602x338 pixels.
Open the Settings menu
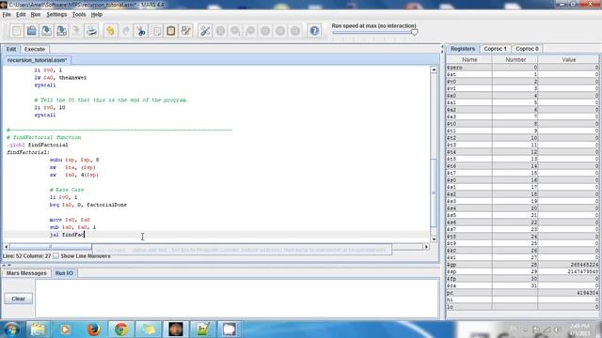56,15
